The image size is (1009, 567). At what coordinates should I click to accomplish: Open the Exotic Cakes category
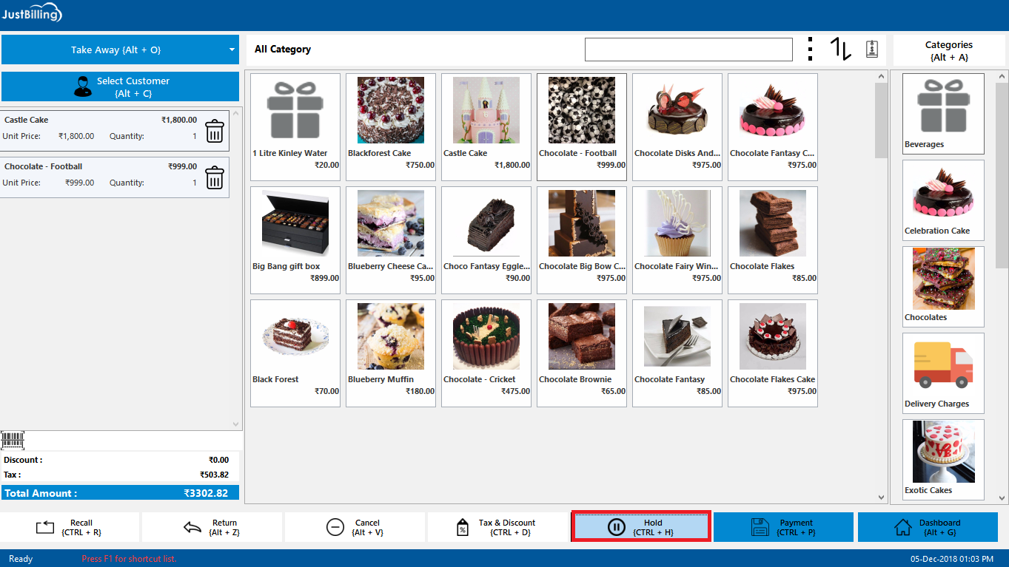tap(943, 459)
